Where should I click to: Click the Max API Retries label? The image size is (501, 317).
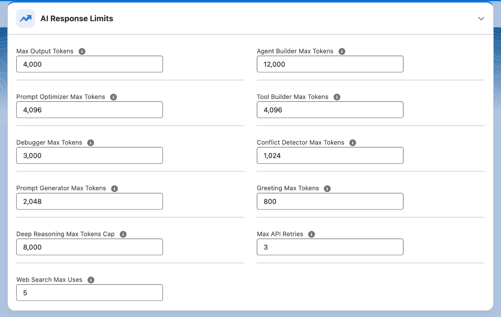click(x=280, y=234)
